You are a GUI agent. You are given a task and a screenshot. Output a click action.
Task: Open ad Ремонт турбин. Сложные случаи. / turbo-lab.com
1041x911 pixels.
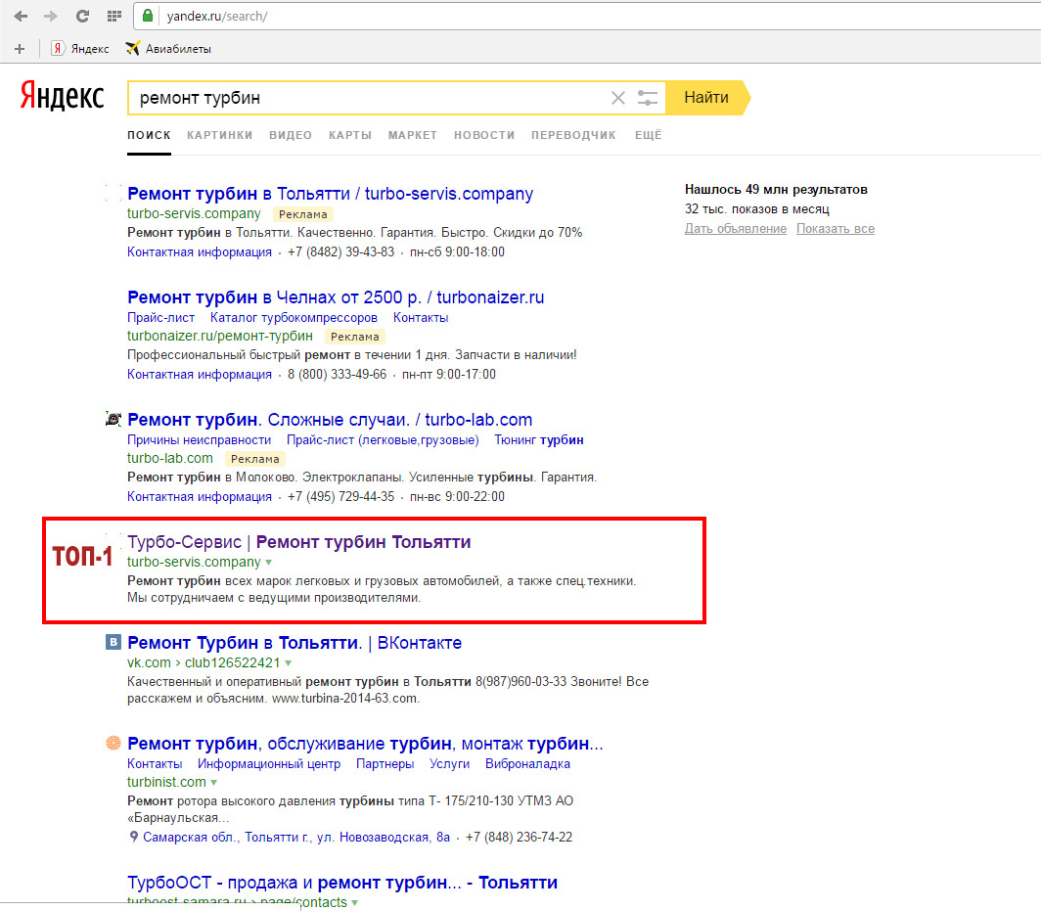tap(330, 420)
